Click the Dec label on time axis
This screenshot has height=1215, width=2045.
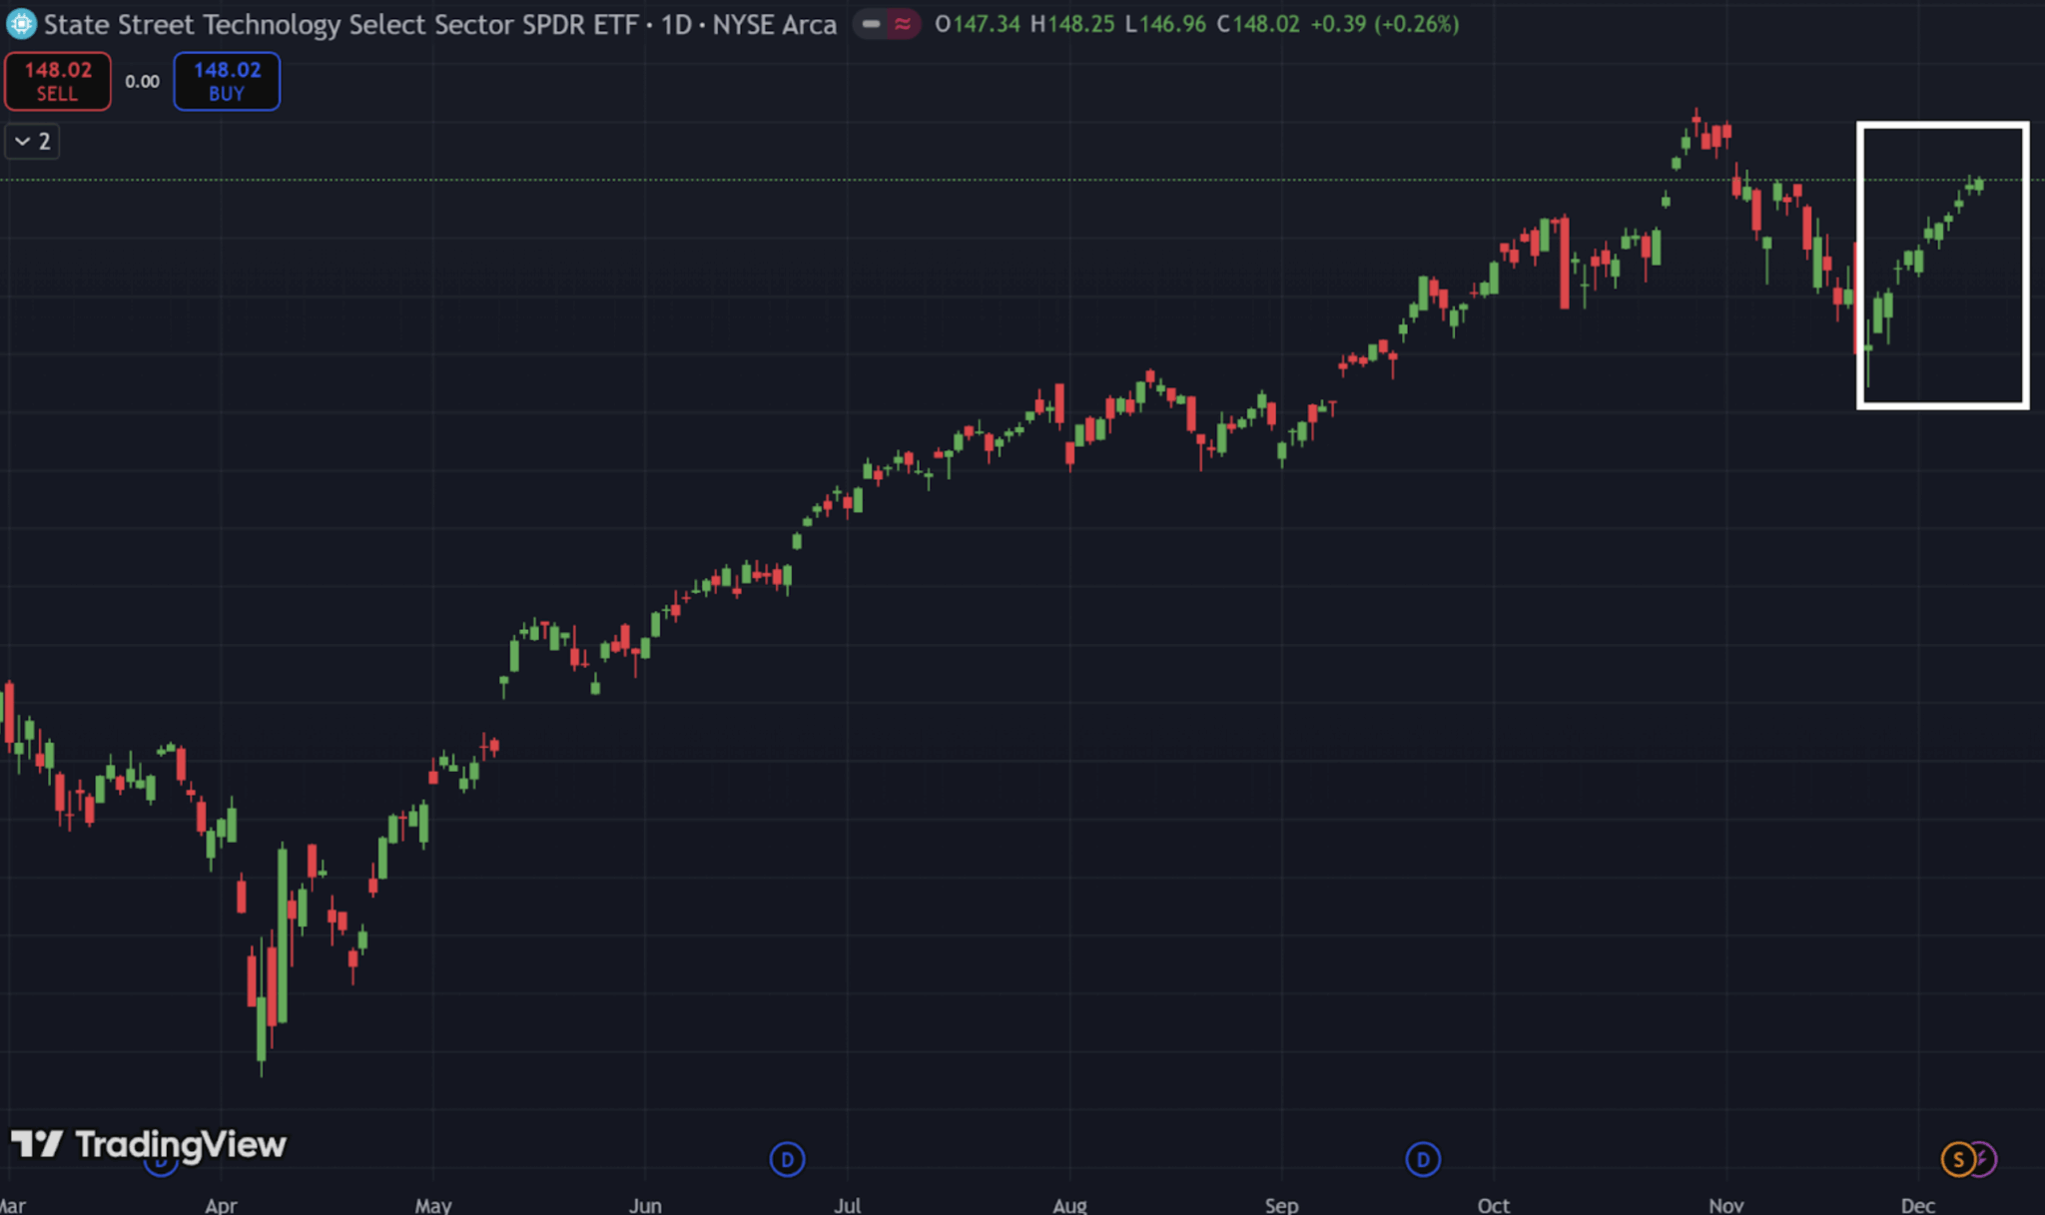[1918, 1204]
